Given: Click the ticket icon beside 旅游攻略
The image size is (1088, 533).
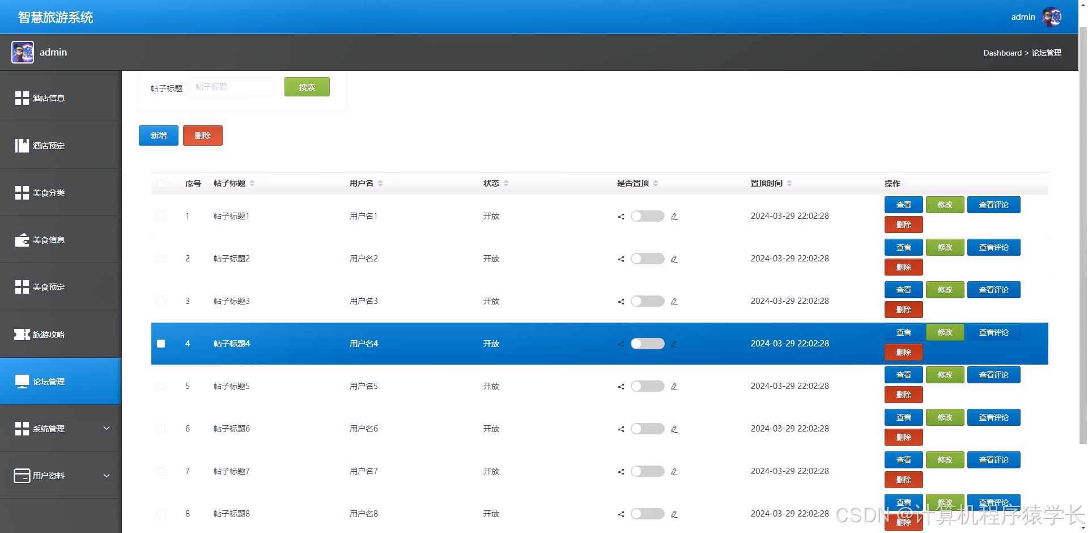Looking at the screenshot, I should 22,335.
